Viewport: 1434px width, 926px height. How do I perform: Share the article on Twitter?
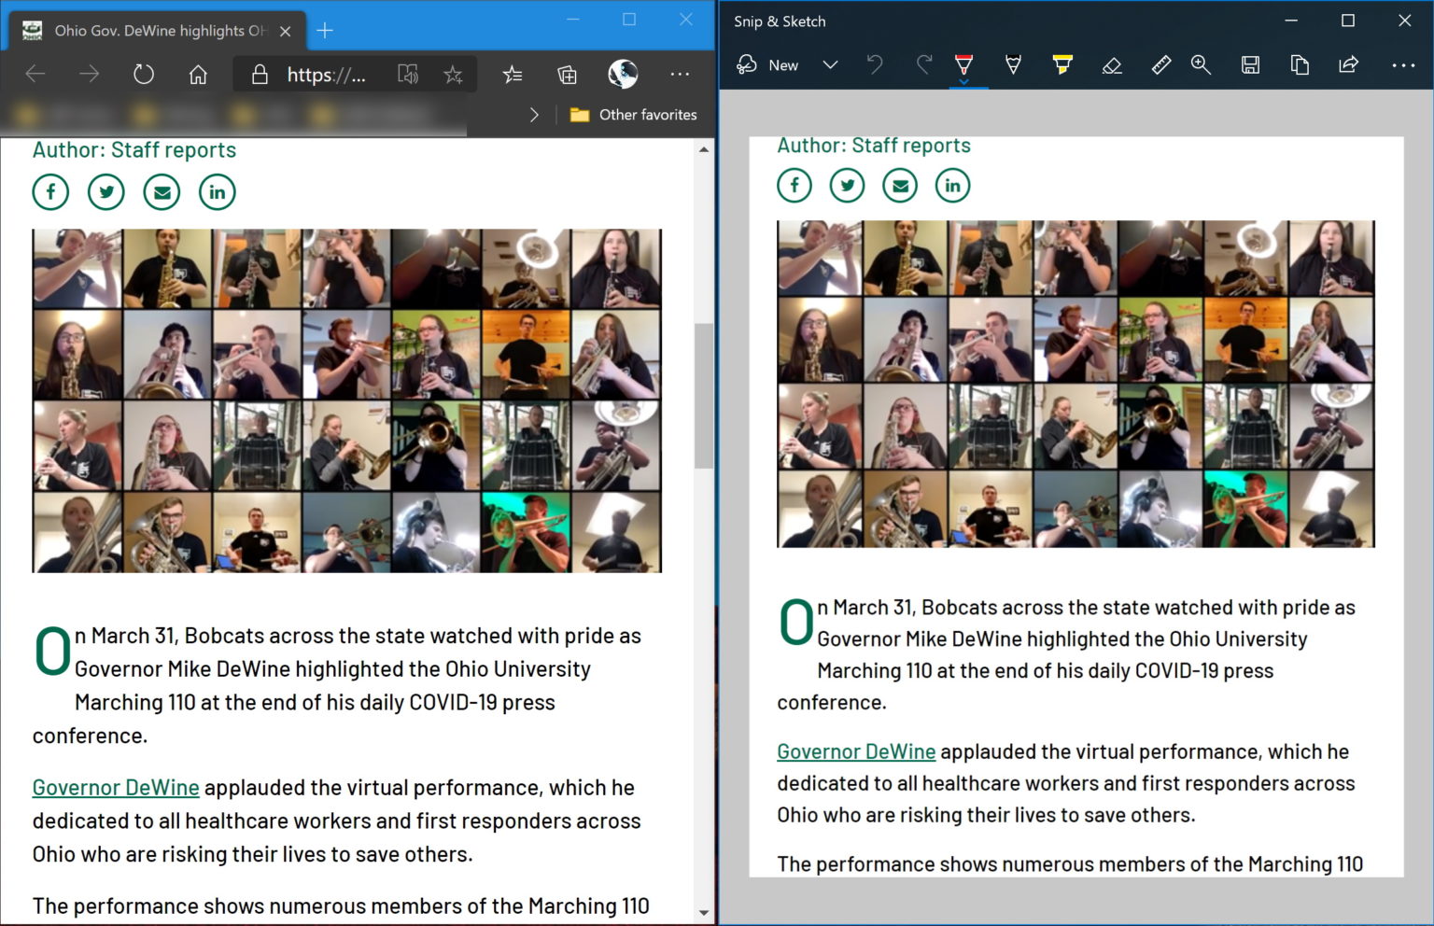(x=105, y=191)
